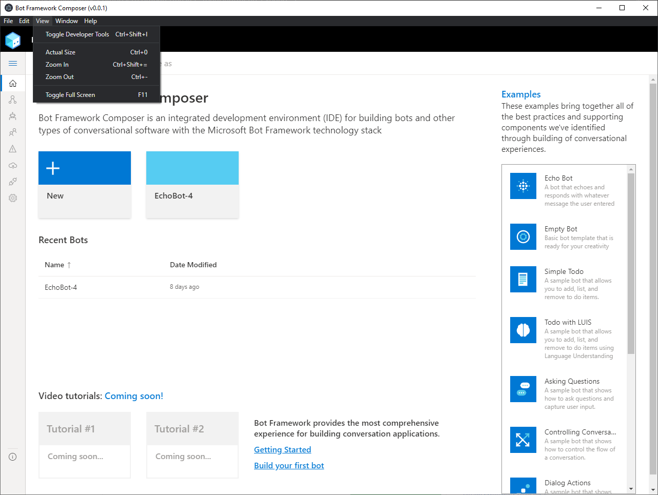The width and height of the screenshot is (658, 495).
Task: Click the Coming soon! video tutorials link
Action: (x=134, y=396)
